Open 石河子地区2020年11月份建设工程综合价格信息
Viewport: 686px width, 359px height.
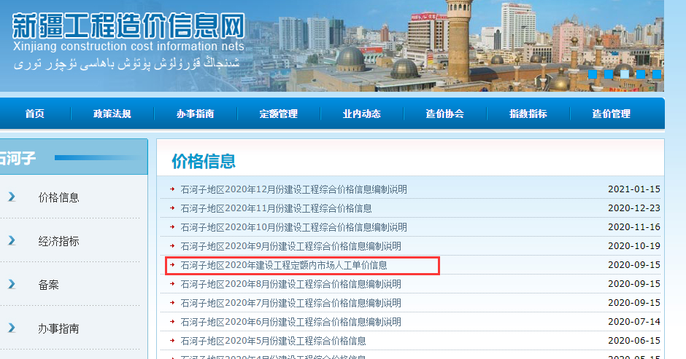276,208
